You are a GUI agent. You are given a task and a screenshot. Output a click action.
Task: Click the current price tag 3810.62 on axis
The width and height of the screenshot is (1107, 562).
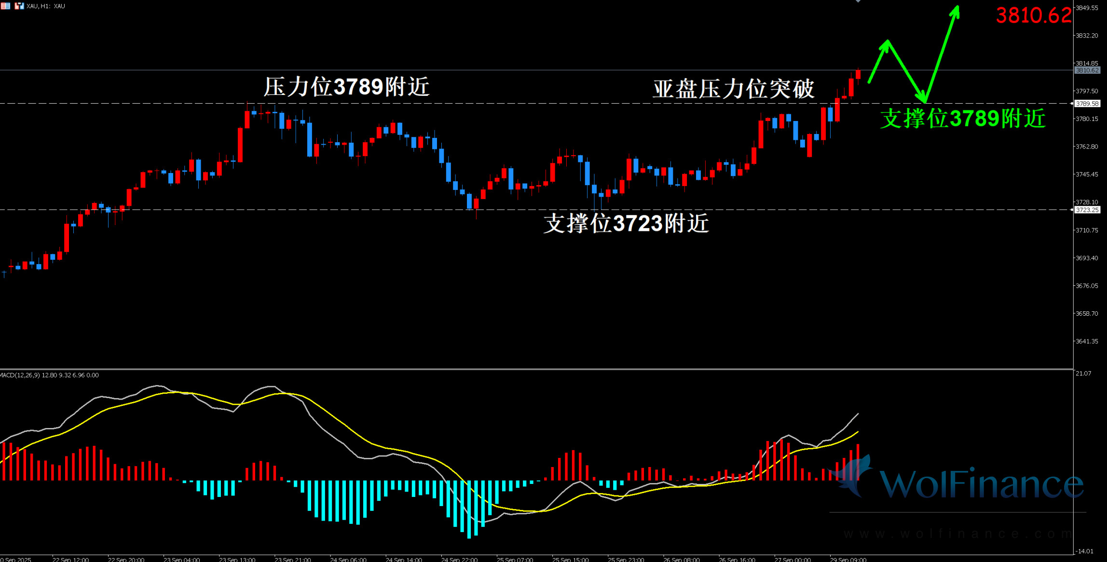(1087, 70)
